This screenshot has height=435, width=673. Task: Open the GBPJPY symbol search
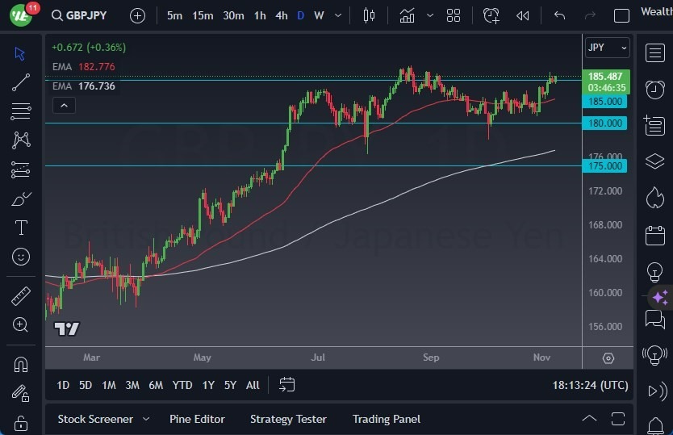79,15
